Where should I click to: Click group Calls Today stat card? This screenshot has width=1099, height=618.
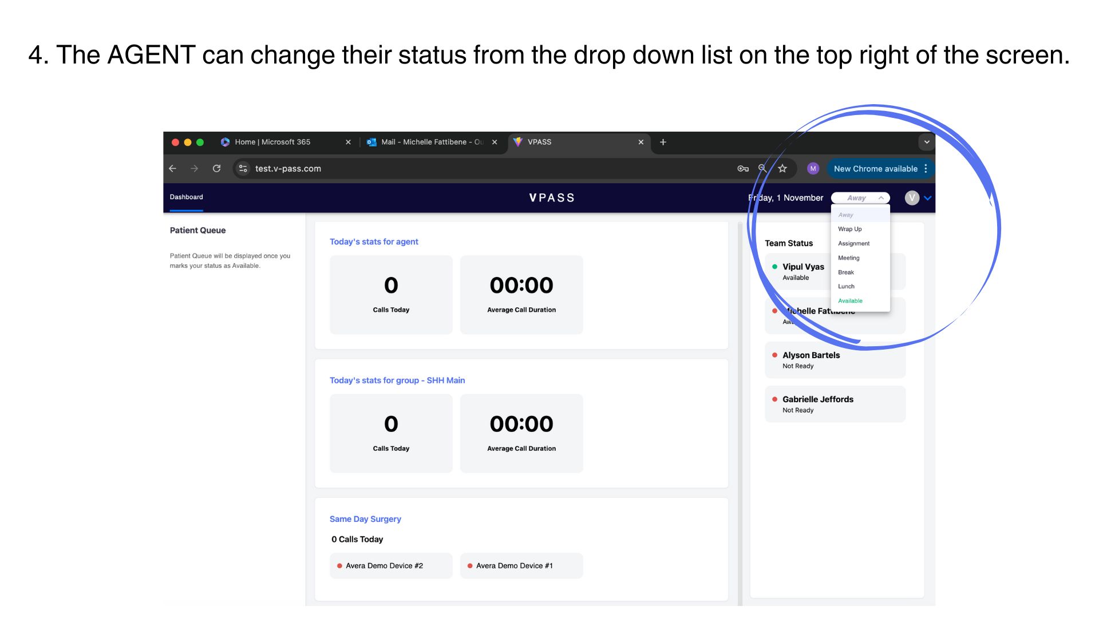tap(391, 433)
